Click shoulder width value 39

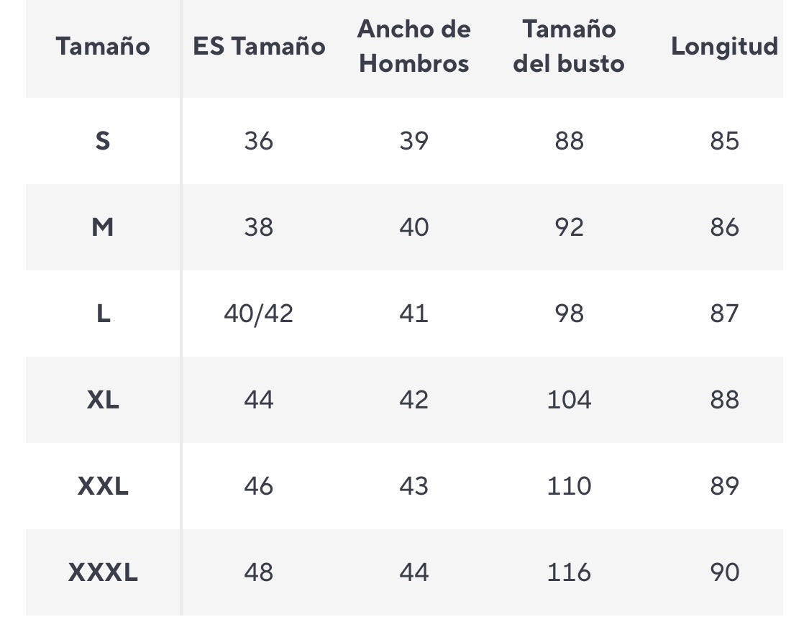pyautogui.click(x=414, y=141)
